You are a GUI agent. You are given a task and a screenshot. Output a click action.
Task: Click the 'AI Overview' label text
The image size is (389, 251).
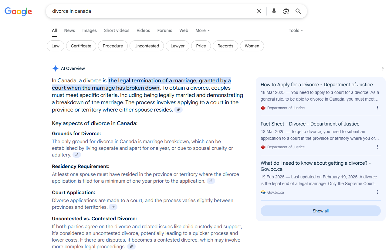coord(73,68)
